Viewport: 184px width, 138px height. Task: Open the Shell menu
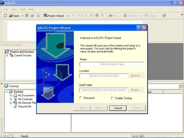[23, 9]
